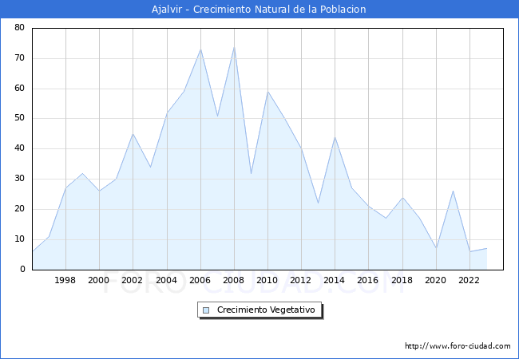Click the x-axis label 2010
This screenshot has height=359, width=519.
click(x=267, y=280)
